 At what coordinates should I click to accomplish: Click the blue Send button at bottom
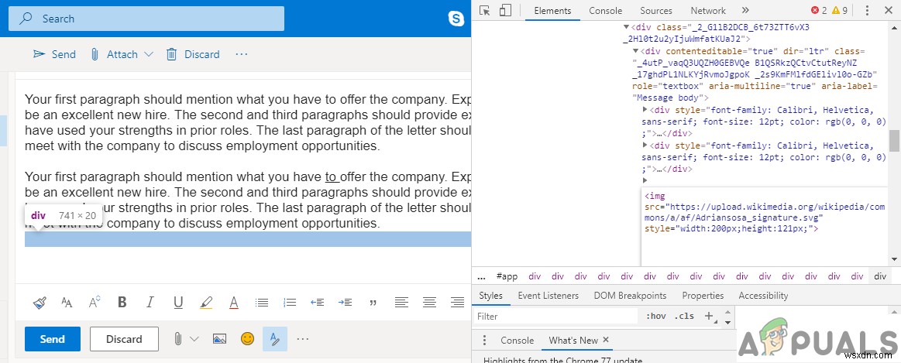pos(52,339)
